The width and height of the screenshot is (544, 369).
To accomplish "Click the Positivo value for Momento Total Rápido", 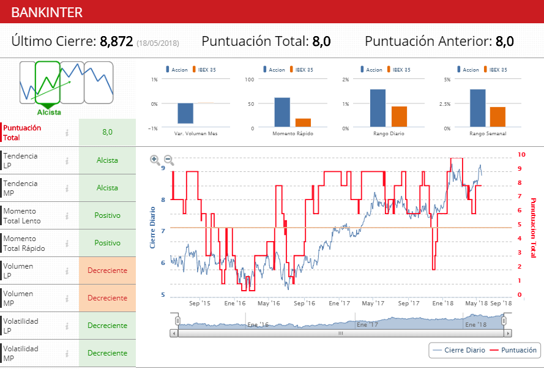I will click(107, 243).
